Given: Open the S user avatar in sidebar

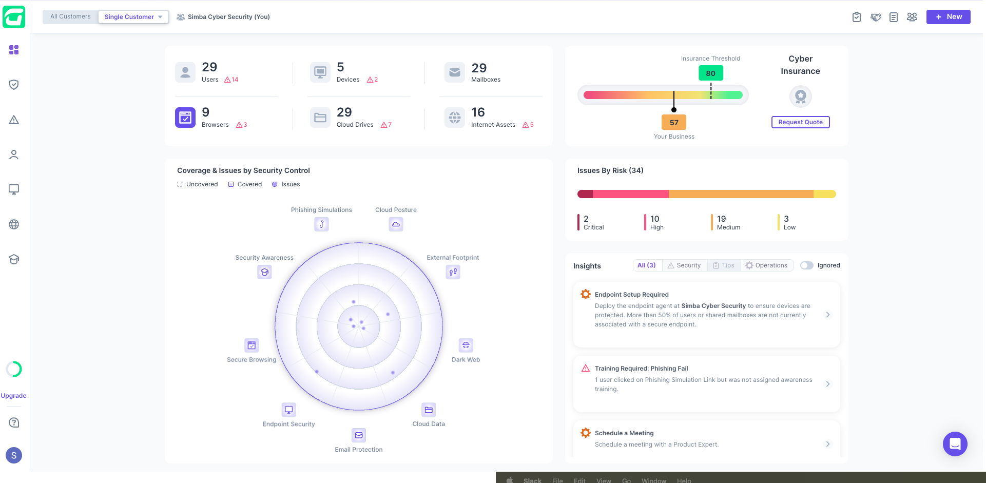Looking at the screenshot, I should click(x=14, y=455).
